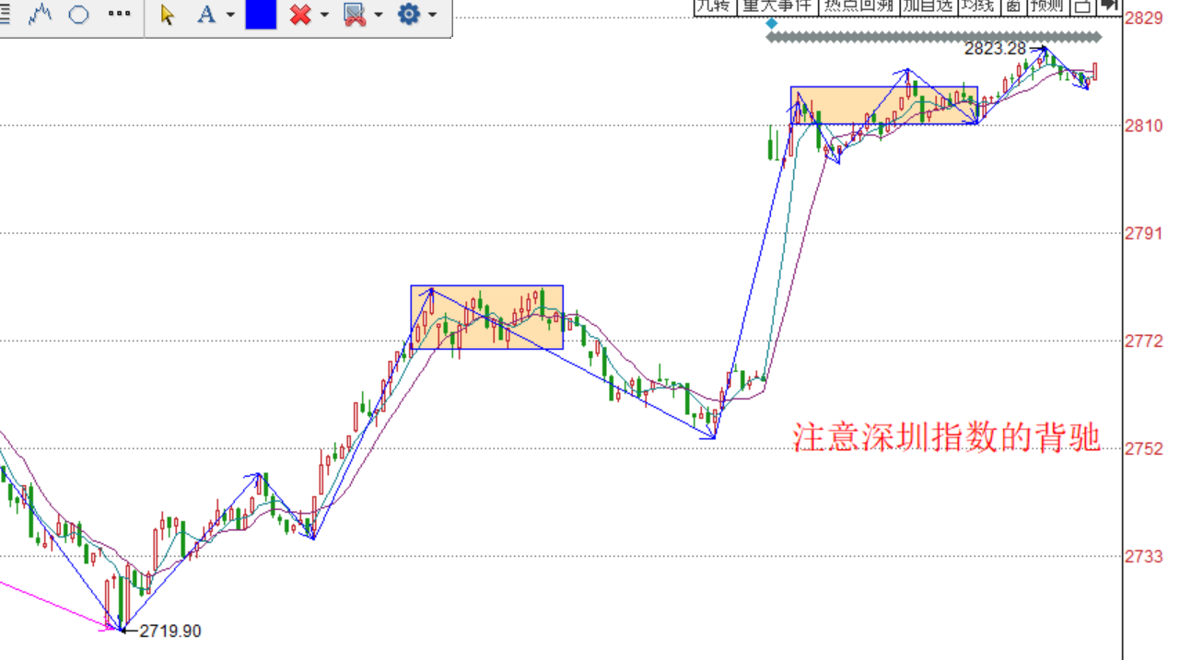
Task: Click the delete annotation red X icon
Action: click(x=300, y=14)
